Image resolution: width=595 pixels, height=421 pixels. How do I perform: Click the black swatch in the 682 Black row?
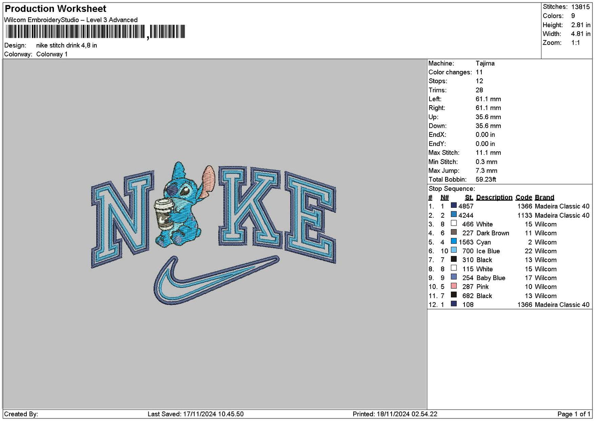point(453,295)
